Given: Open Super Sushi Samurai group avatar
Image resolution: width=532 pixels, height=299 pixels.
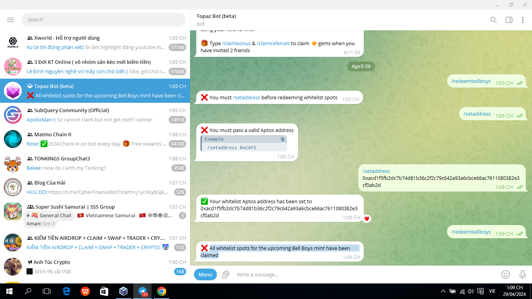Looking at the screenshot, I should [13, 212].
